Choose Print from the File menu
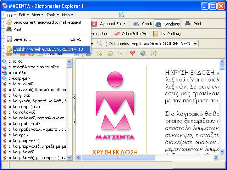Screen dimensions: 227x170 click(x=48, y=29)
